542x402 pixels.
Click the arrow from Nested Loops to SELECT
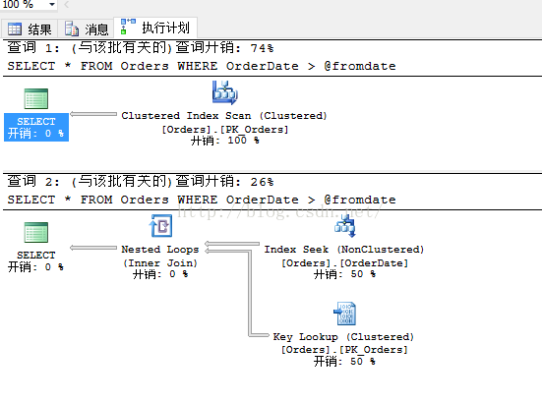point(93,248)
